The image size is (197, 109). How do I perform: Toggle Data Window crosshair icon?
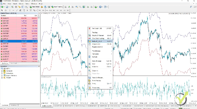click(x=16, y=7)
